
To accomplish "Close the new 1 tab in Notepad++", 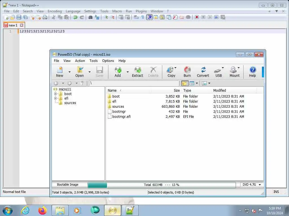I will 21,25.
